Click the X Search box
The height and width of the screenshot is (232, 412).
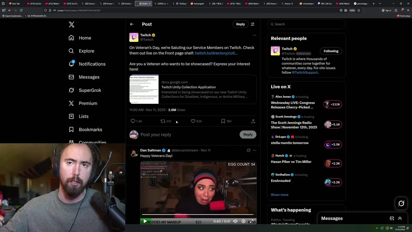[x=306, y=24]
